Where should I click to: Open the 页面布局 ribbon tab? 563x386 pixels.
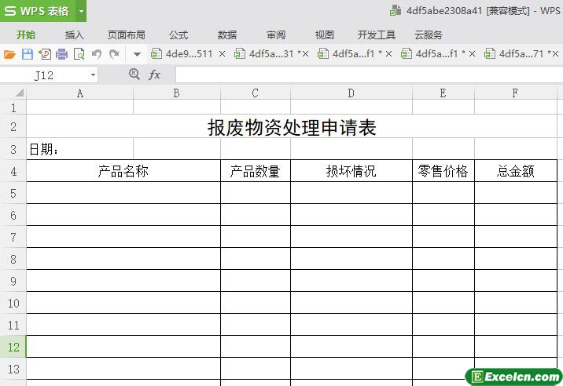[127, 35]
